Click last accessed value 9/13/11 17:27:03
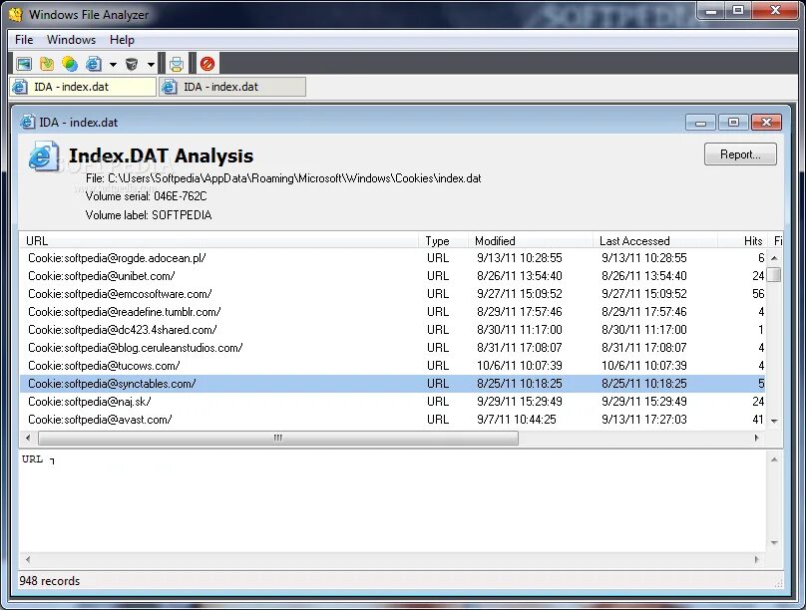The image size is (806, 610). (644, 420)
